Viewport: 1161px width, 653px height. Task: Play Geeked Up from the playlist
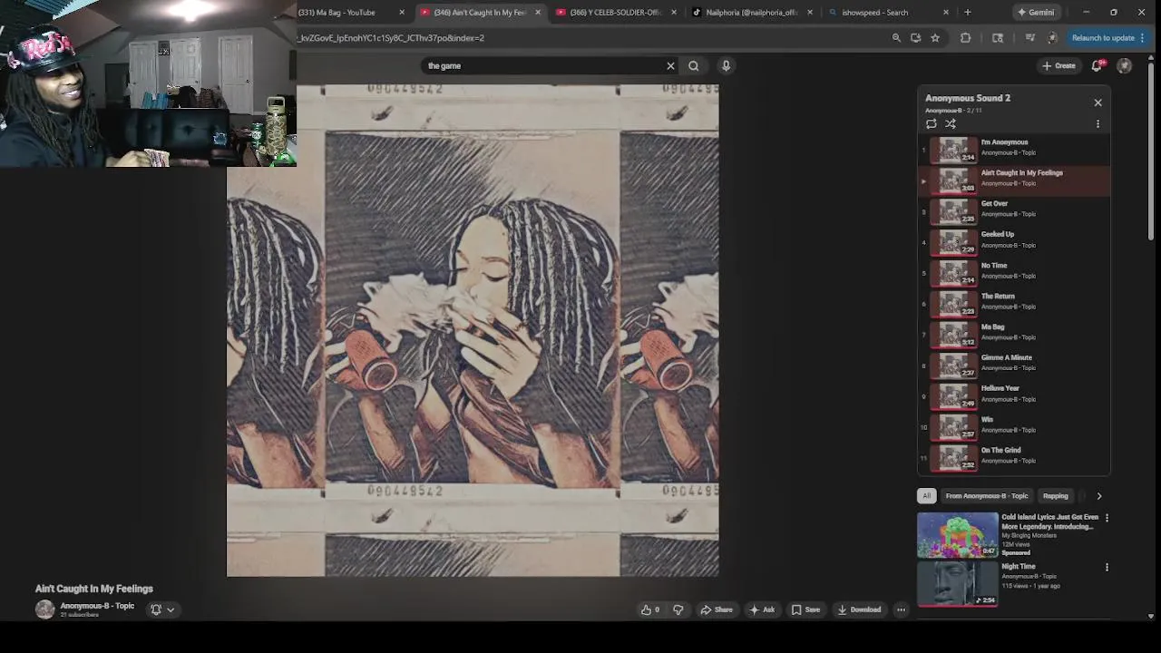point(1014,241)
